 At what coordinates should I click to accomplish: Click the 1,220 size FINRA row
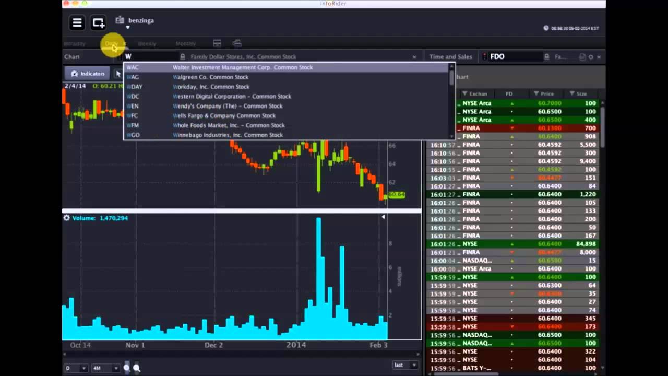pos(513,194)
